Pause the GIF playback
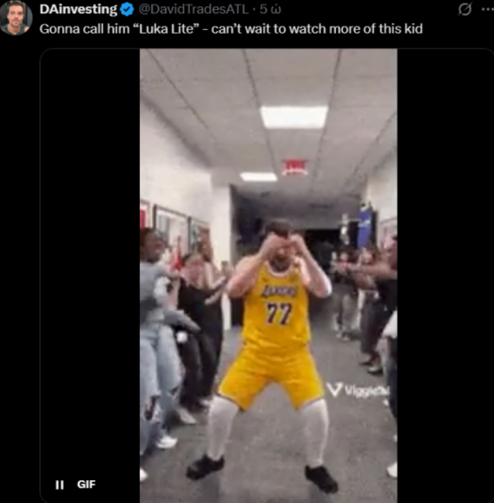Image resolution: width=494 pixels, height=503 pixels. [x=59, y=484]
